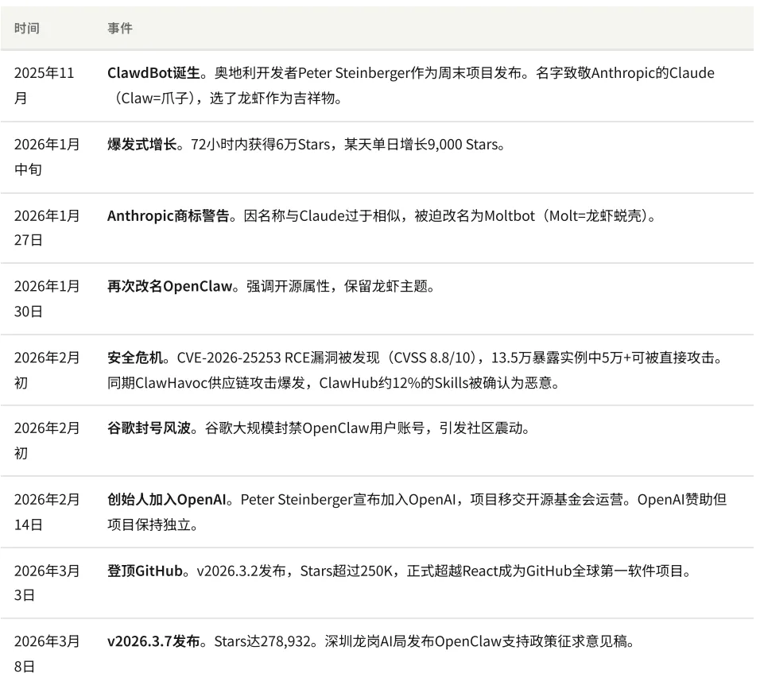Click the text 正式超越React成为GitHub全球第一软件项目
The width and height of the screenshot is (760, 689).
click(545, 571)
